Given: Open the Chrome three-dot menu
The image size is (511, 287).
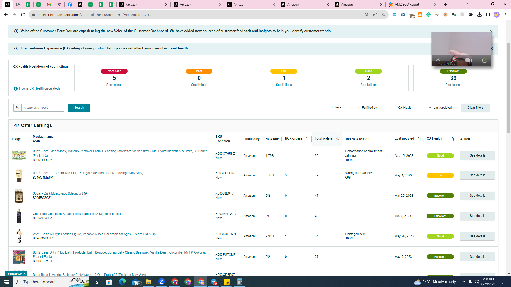Looking at the screenshot, I should coord(505,15).
